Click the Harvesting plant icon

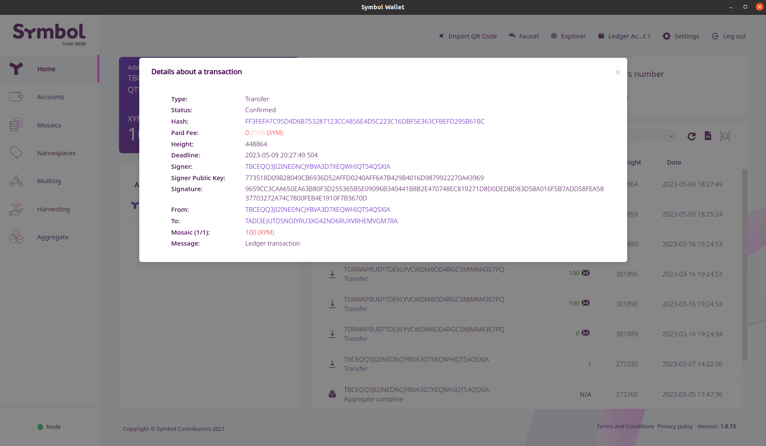click(x=16, y=209)
